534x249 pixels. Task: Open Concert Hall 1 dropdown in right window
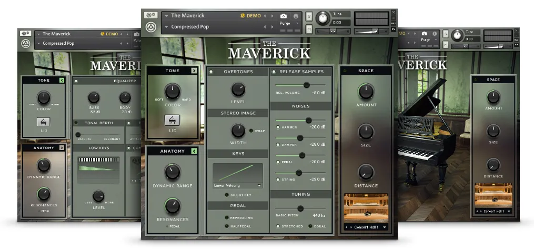[x=509, y=212]
